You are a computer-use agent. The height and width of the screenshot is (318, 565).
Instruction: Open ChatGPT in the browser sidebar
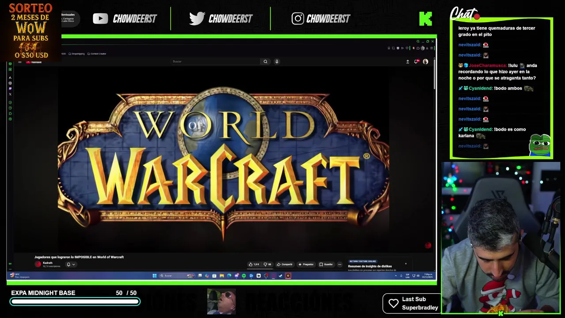(10, 83)
